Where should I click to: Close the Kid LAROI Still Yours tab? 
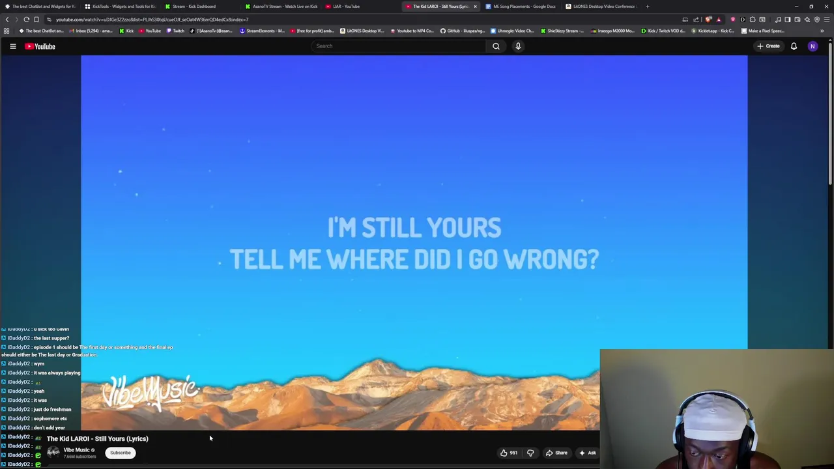[475, 7]
